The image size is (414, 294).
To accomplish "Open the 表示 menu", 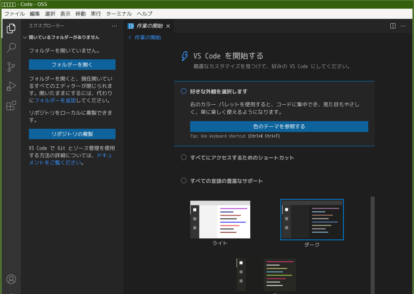I will pyautogui.click(x=65, y=14).
